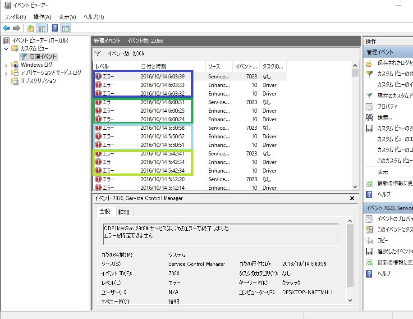Click the upper 最新の情報に更新 refresh icon

point(369,183)
